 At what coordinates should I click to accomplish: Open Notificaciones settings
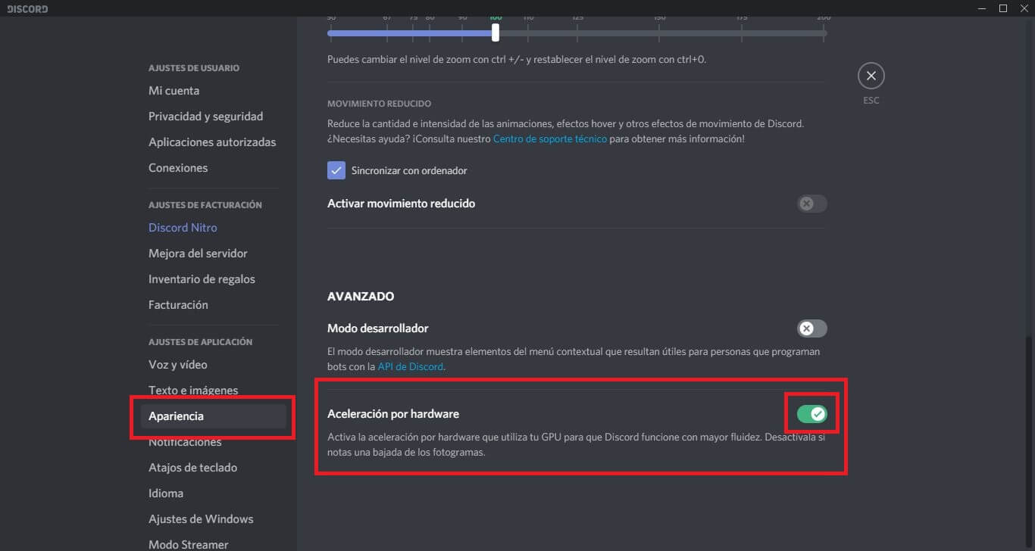click(185, 442)
